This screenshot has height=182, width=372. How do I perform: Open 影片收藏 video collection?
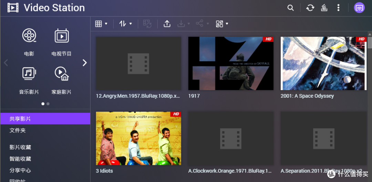coord(20,147)
